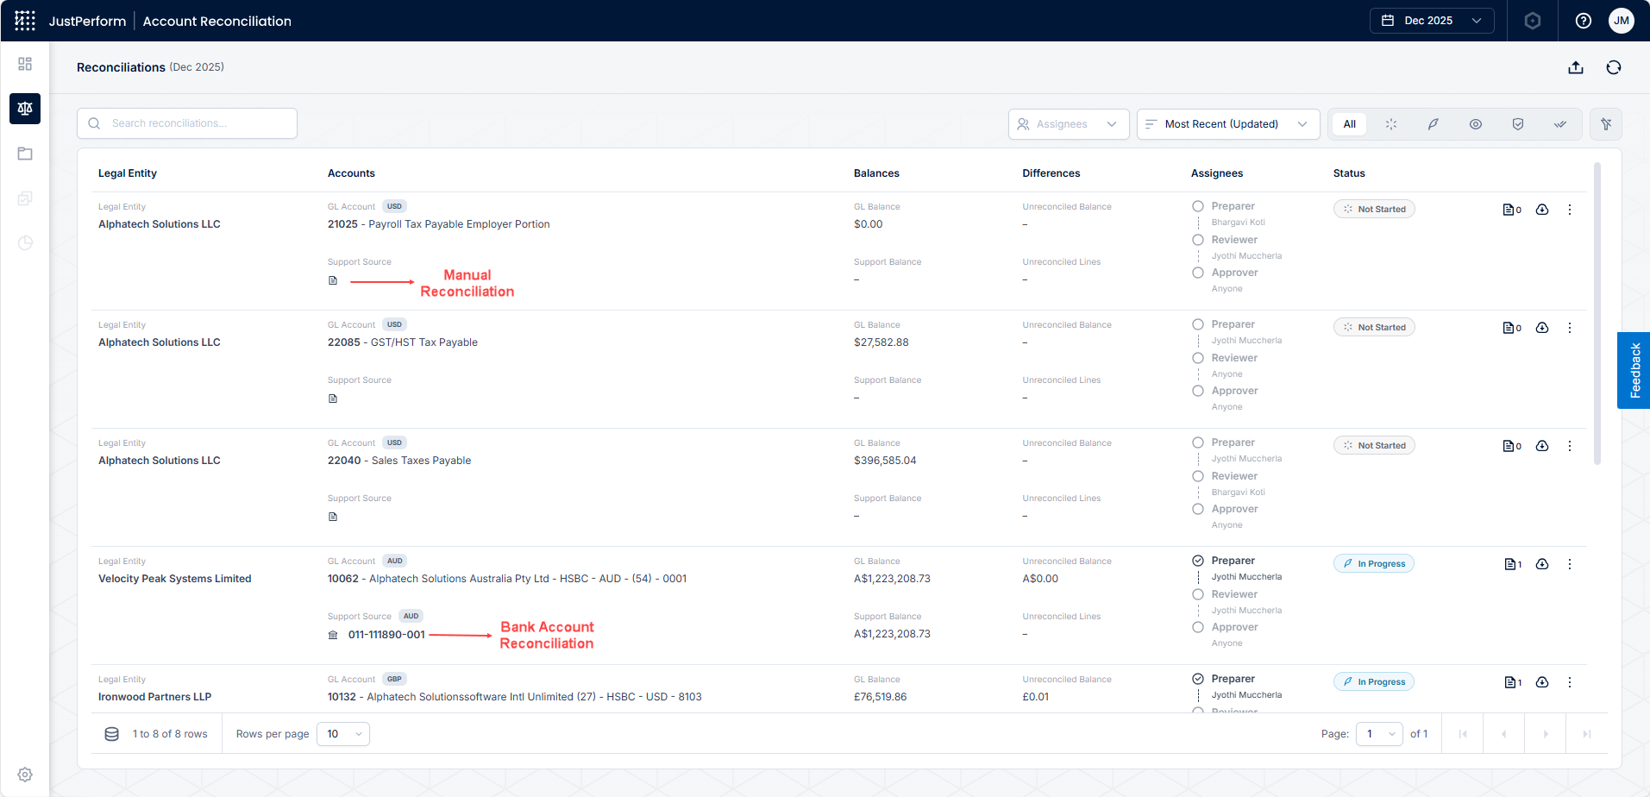The width and height of the screenshot is (1650, 797).
Task: Click In Progress badge on 10062 row
Action: pos(1374,563)
